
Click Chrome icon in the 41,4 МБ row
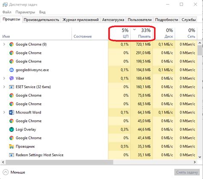(12, 138)
